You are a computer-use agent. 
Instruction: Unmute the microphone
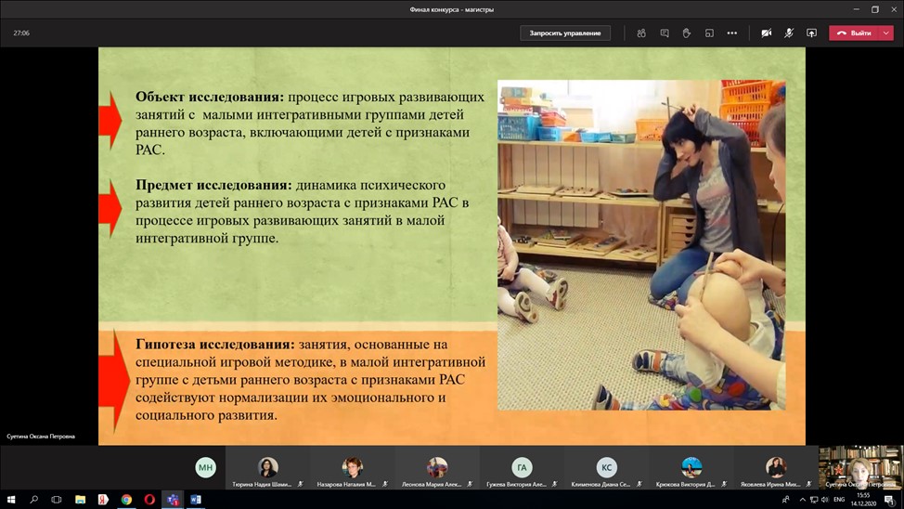point(789,33)
